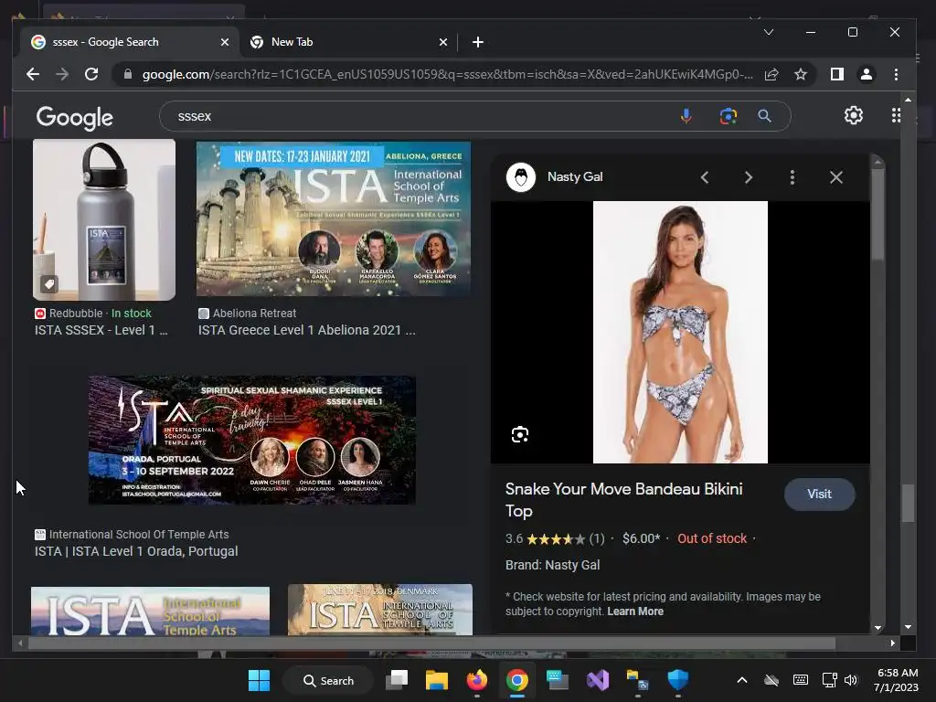Viewport: 936px width, 702px height.
Task: Open the ISTA Denmark 2018 banner thumbnail
Action: tap(380, 610)
